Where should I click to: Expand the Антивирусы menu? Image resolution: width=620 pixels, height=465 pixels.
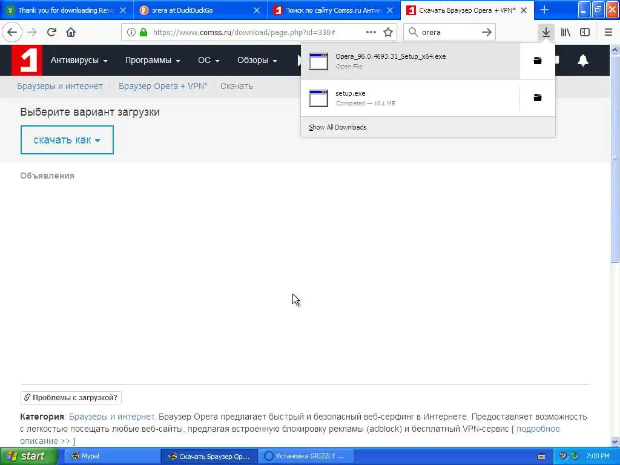(x=79, y=60)
